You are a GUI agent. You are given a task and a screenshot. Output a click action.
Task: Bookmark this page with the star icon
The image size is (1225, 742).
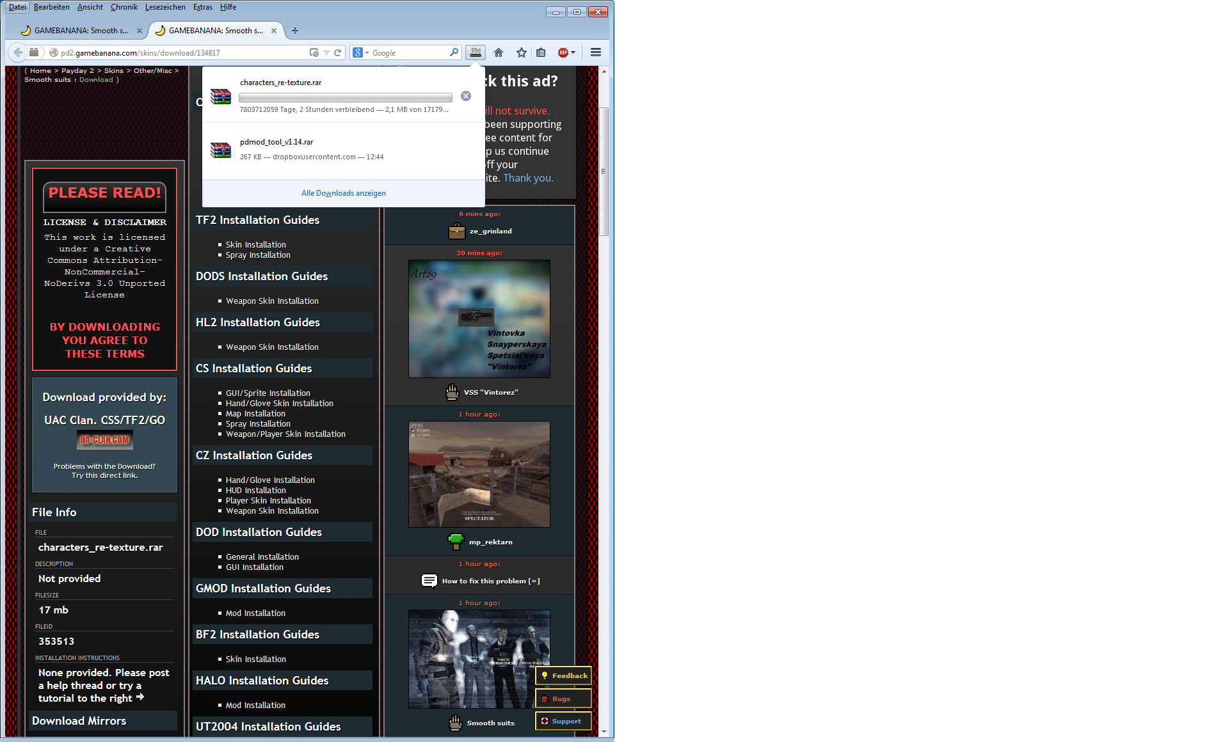[522, 52]
